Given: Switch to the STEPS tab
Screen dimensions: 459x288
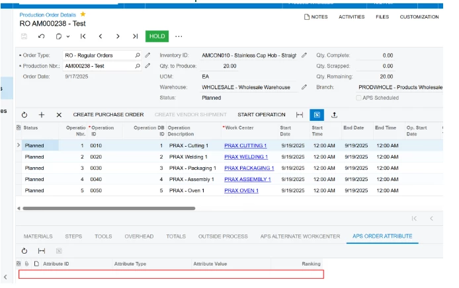Looking at the screenshot, I should point(73,236).
